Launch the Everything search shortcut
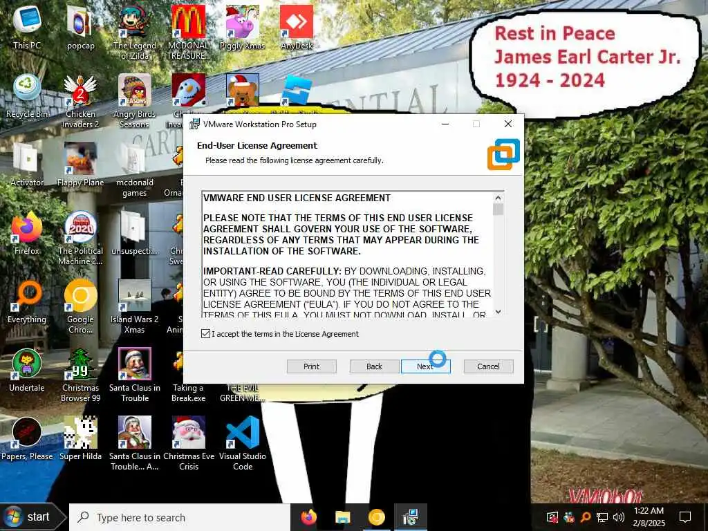Image resolution: width=708 pixels, height=531 pixels. [27, 301]
